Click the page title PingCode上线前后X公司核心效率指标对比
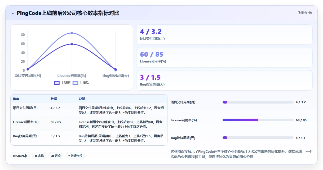 pyautogui.click(x=68, y=13)
